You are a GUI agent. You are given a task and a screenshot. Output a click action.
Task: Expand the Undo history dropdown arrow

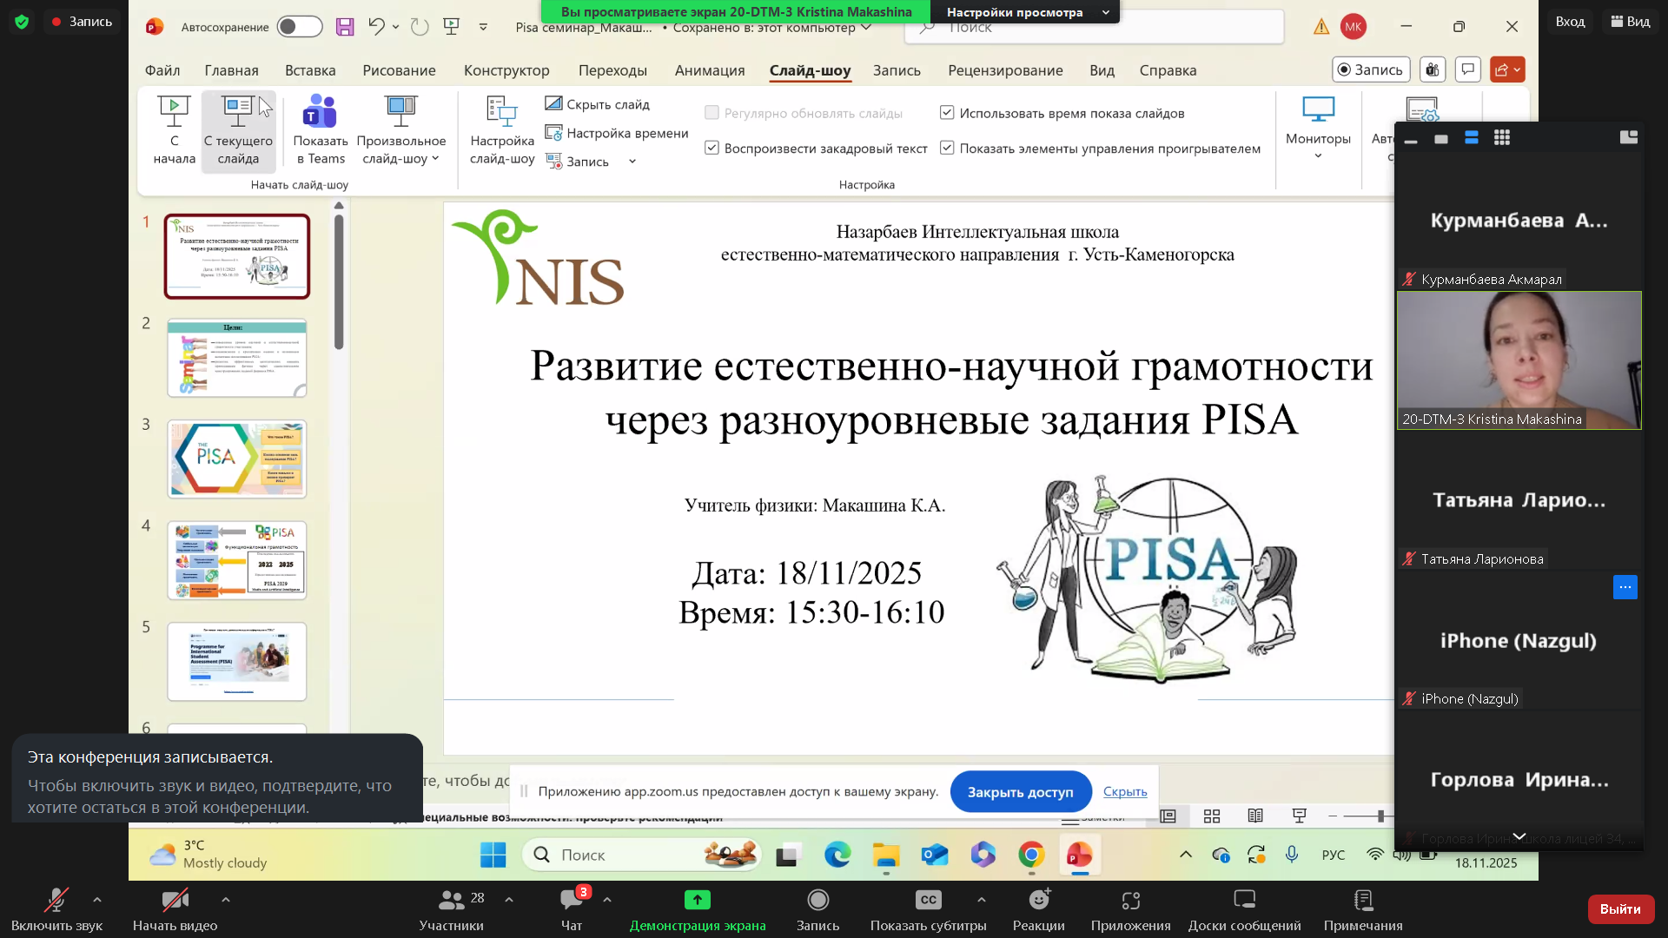point(395,27)
